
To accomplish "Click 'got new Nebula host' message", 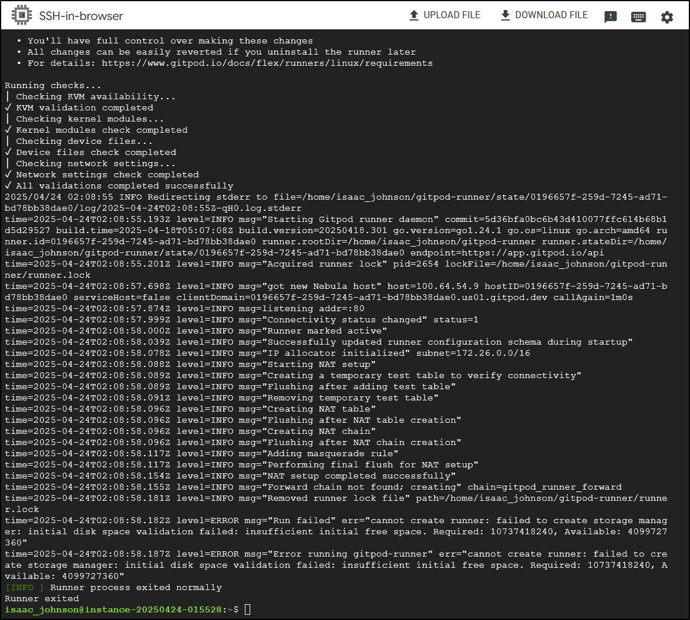I will point(322,286).
